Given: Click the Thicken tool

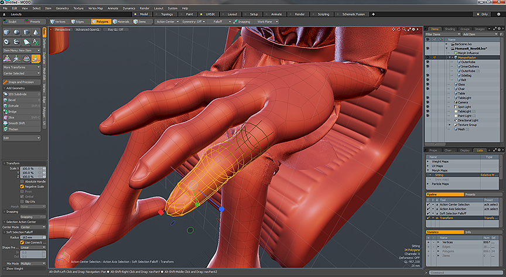Looking at the screenshot, I should pyautogui.click(x=22, y=129).
